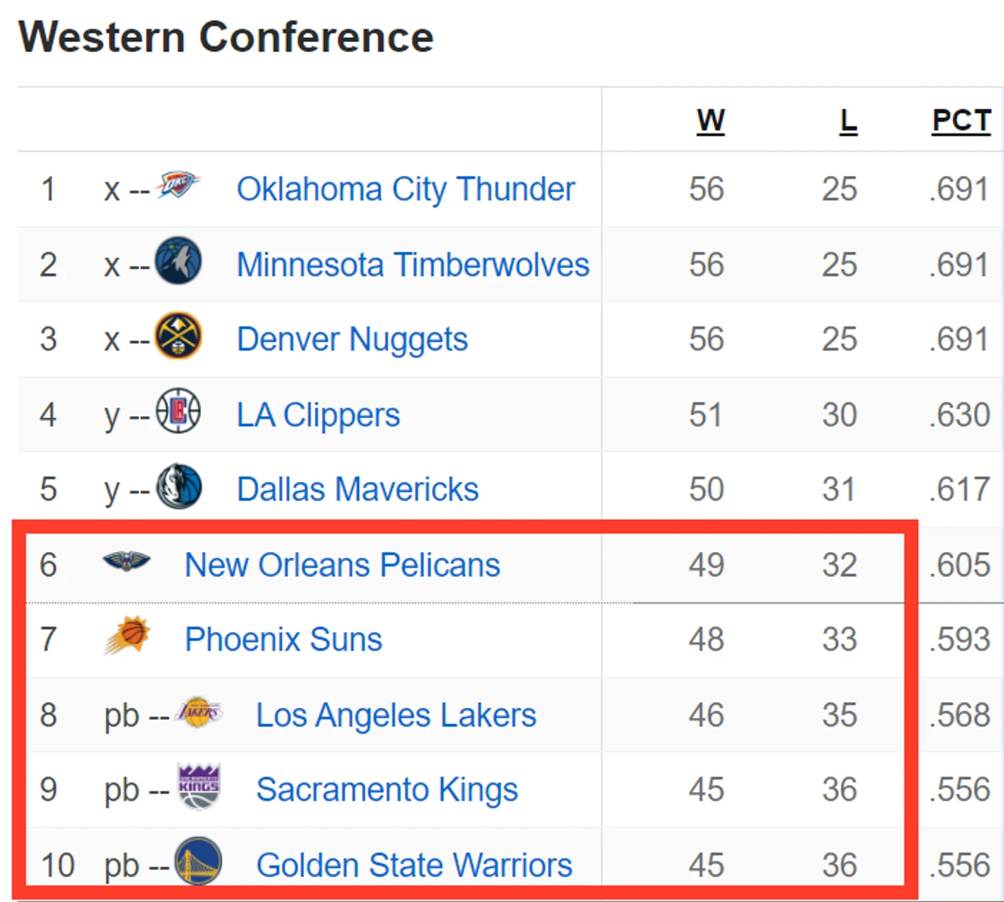The image size is (1004, 902).
Task: Sort standings by L column header
Action: click(849, 121)
